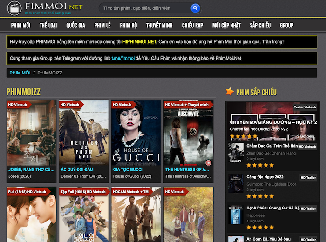This screenshot has width=326, height=242.
Task: Click the HD Vietsub badge for Chẩm Đao Ca
Action: tap(307, 147)
